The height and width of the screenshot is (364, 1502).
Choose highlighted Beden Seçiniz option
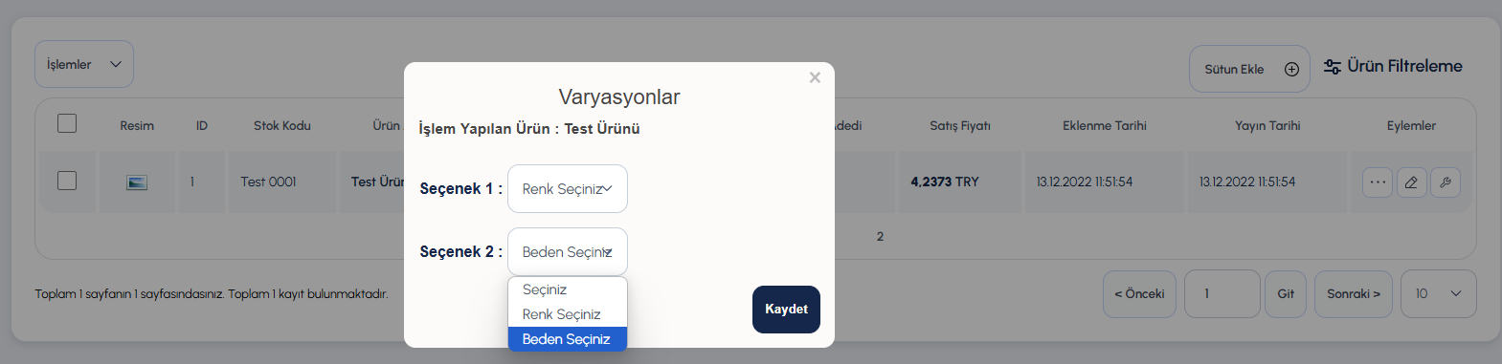pyautogui.click(x=568, y=339)
